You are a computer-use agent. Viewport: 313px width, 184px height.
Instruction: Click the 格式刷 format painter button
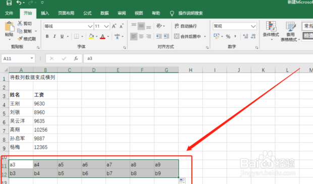coord(27,39)
